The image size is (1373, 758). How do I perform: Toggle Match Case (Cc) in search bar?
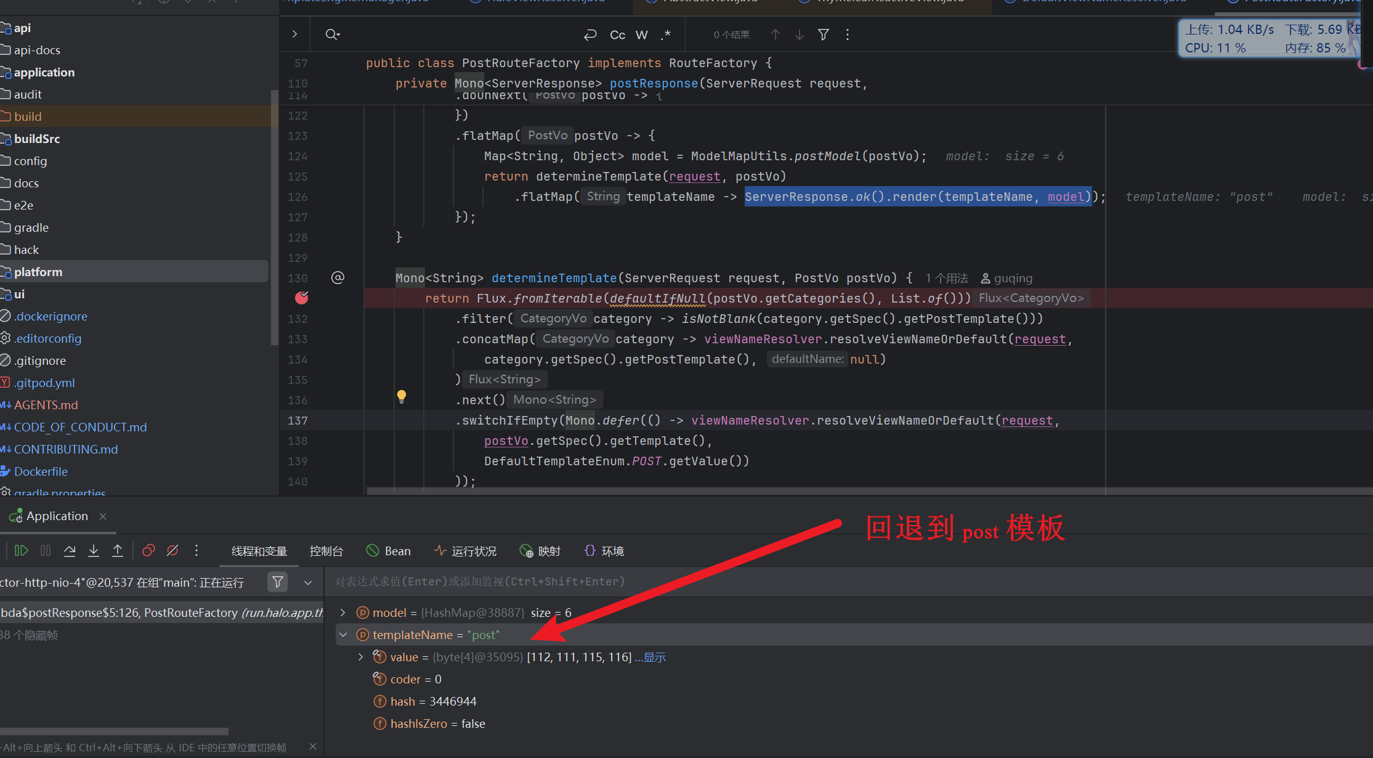pyautogui.click(x=617, y=35)
